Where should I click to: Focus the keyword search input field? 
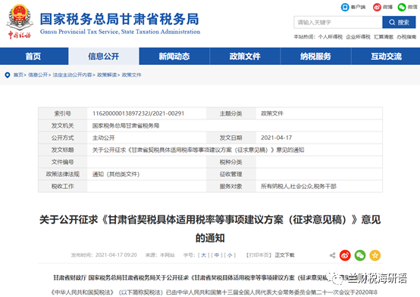(x=338, y=22)
